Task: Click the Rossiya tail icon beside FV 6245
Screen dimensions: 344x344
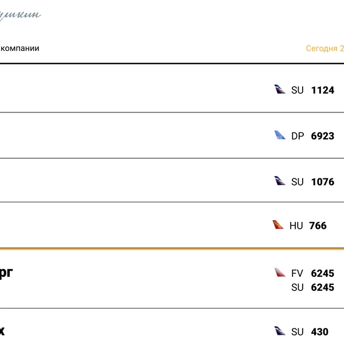Action: point(280,272)
